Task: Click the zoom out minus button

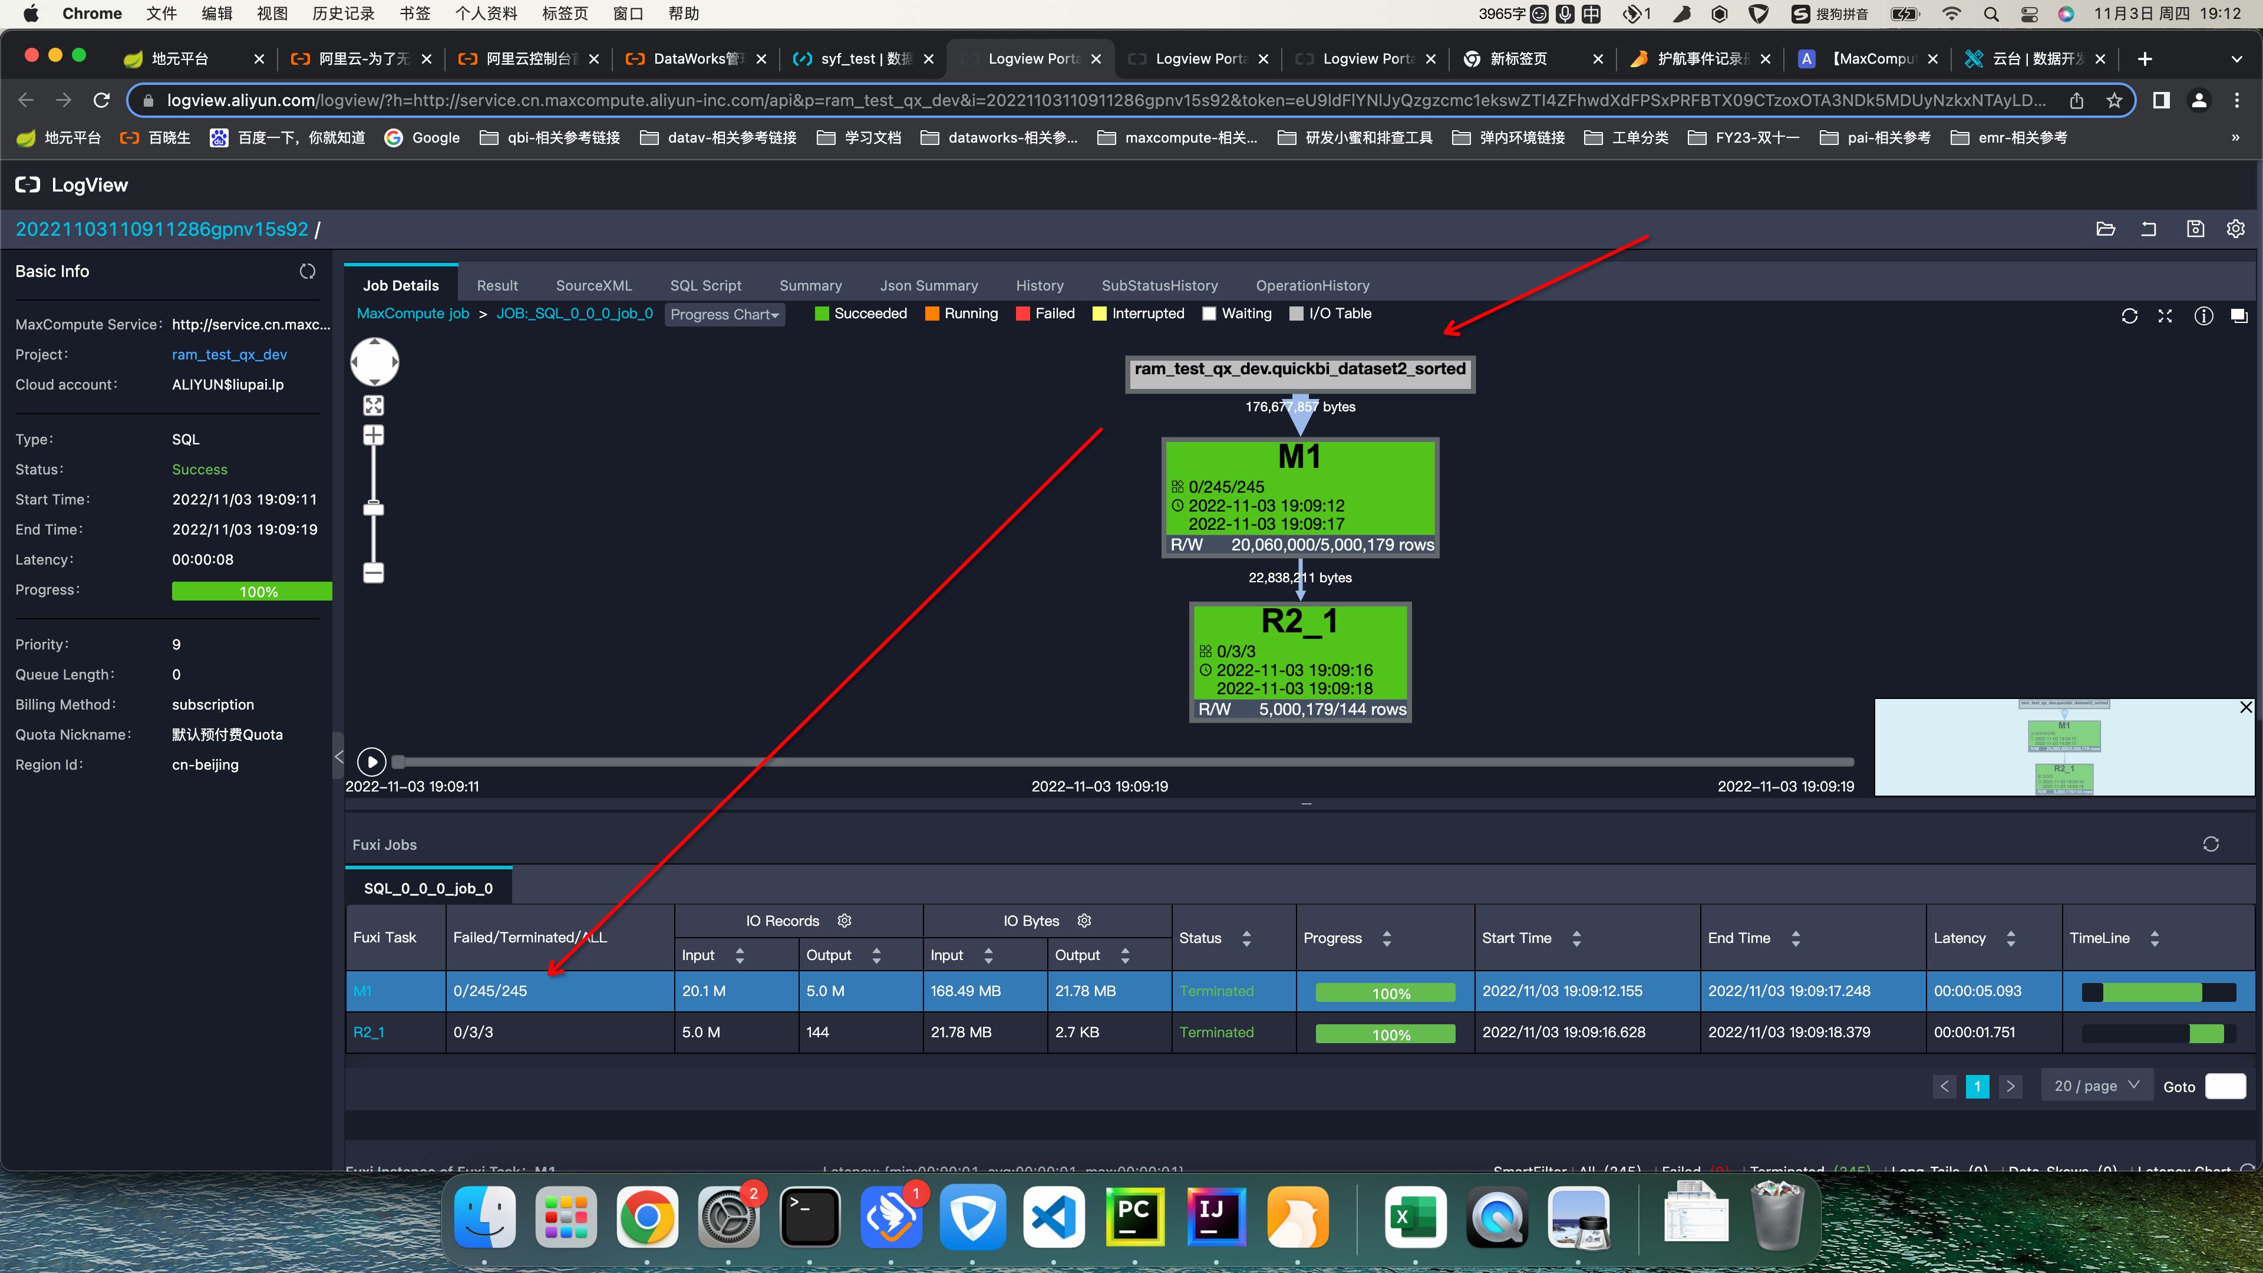Action: (374, 573)
